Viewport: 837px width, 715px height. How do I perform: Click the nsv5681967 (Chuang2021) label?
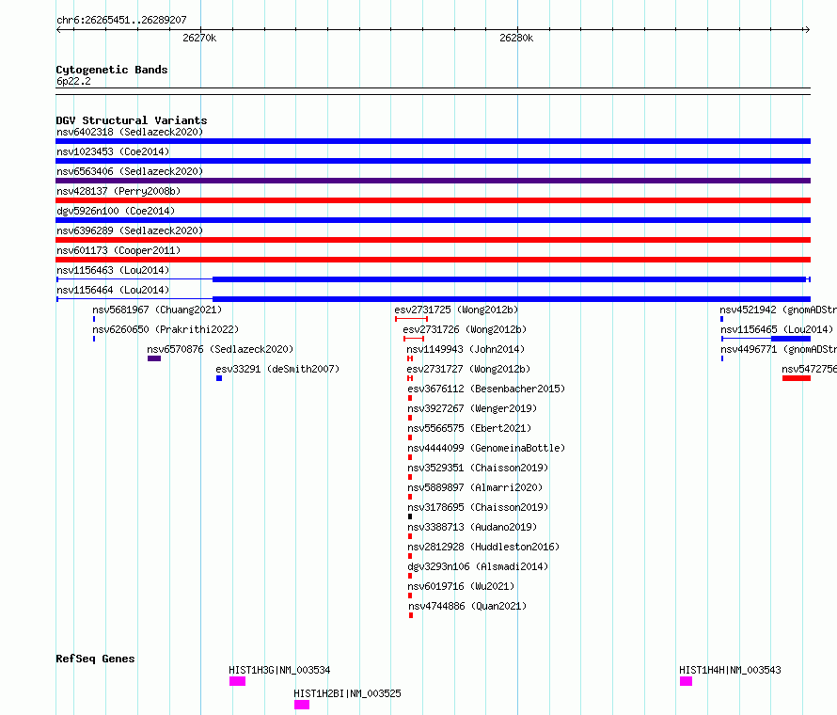click(157, 310)
